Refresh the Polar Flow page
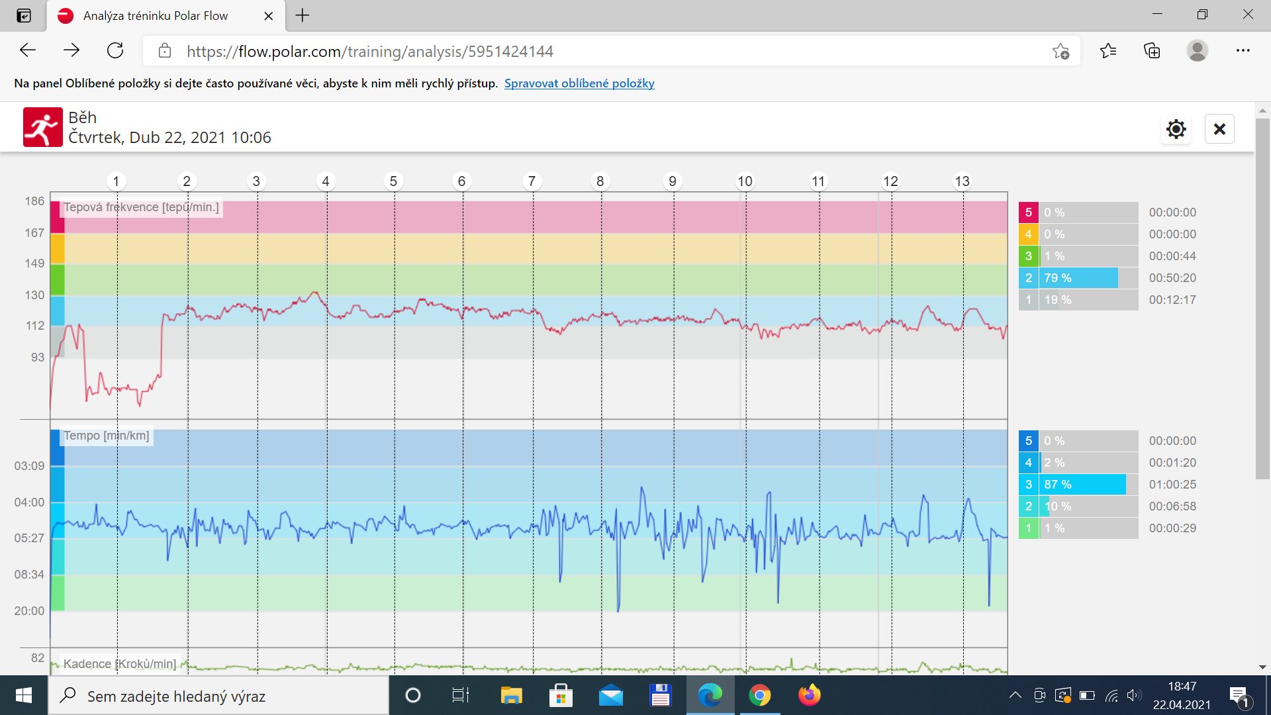 pos(115,51)
